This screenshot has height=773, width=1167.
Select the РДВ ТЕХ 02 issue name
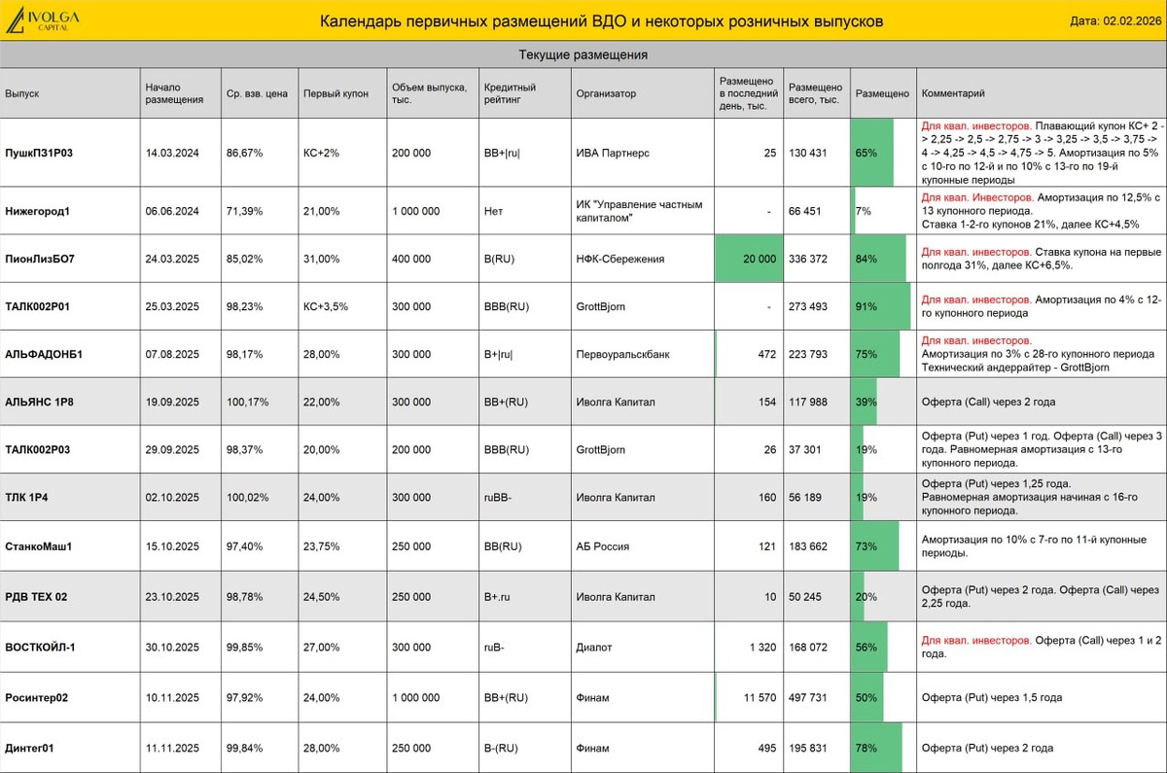click(36, 596)
